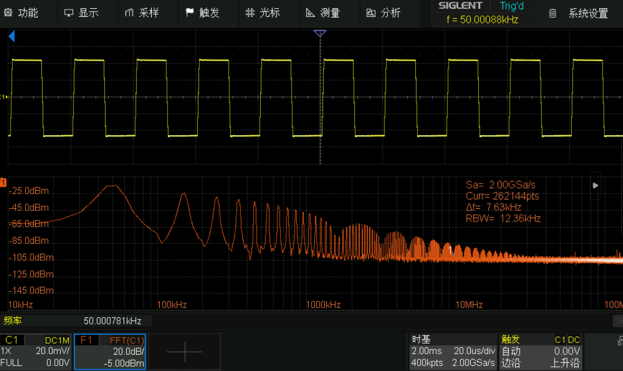Image resolution: width=623 pixels, height=371 pixels.
Task: Click the ruler icon beside 测量
Action: 310,13
